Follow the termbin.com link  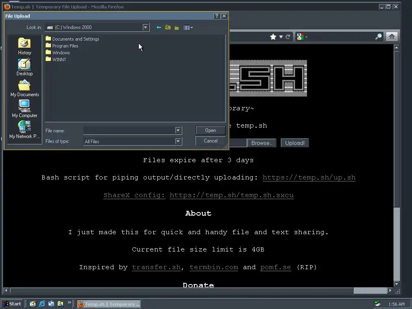click(214, 267)
